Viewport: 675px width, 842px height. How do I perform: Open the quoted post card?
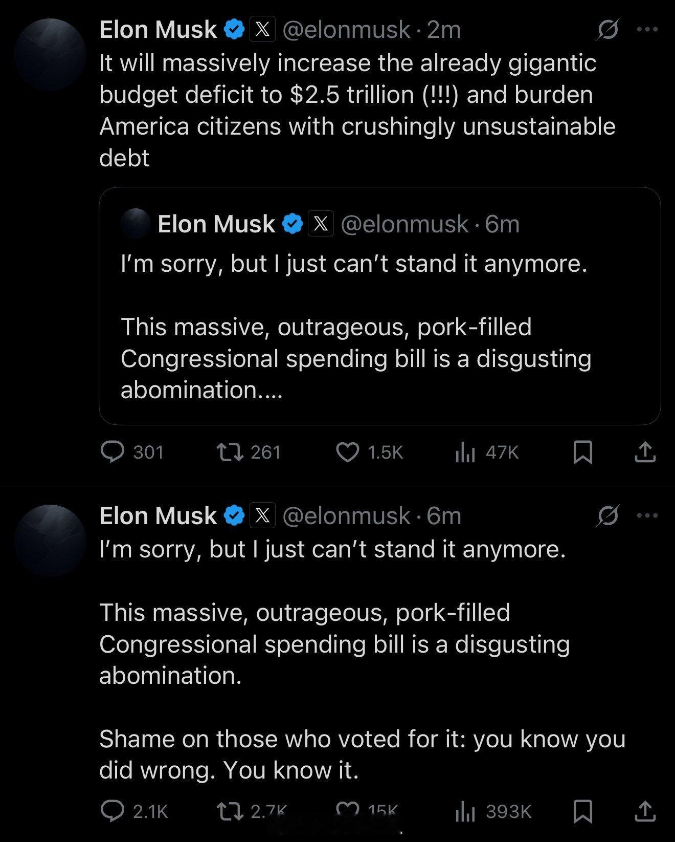(x=379, y=328)
